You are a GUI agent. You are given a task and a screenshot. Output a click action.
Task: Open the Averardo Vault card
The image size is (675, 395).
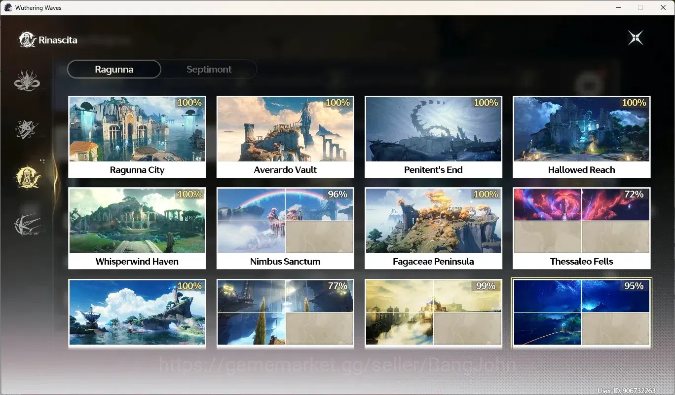285,137
